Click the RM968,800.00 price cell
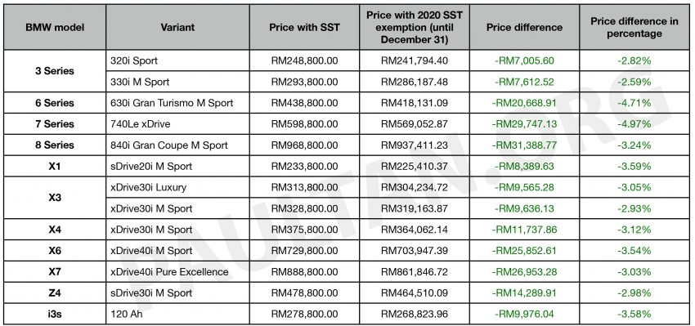The width and height of the screenshot is (695, 326). pyautogui.click(x=304, y=145)
